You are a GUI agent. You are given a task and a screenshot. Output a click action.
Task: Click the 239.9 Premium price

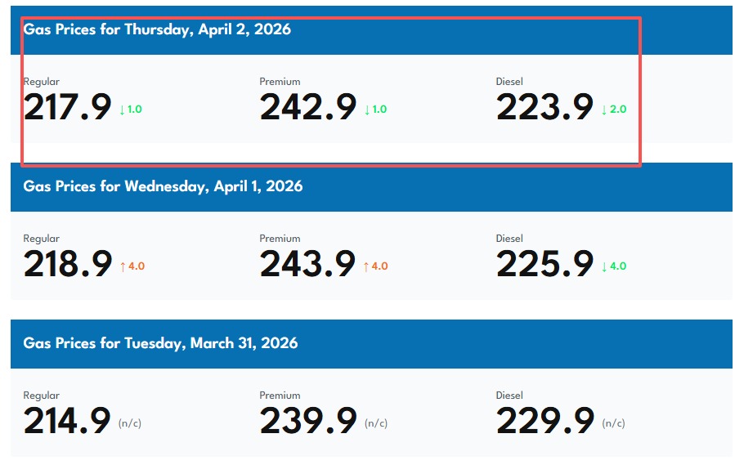coord(308,422)
